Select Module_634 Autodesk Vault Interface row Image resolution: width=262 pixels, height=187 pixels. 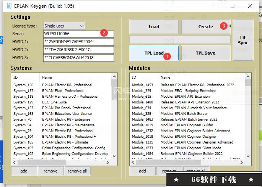tap(188, 108)
